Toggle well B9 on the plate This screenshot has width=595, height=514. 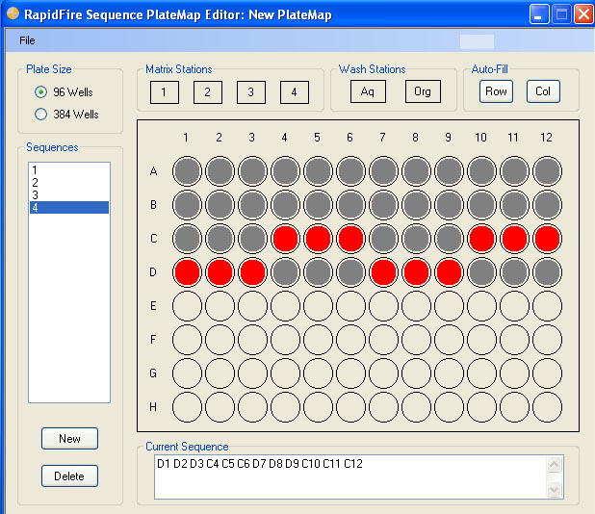pos(449,205)
